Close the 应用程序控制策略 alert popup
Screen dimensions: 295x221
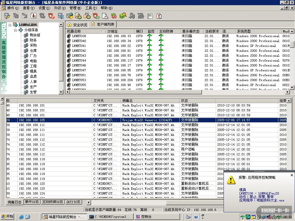(x=292, y=175)
